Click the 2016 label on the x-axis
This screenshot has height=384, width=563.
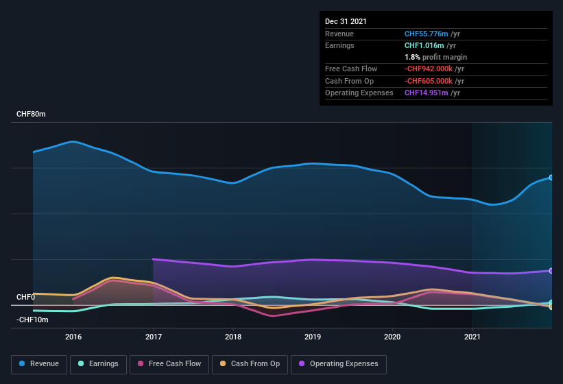point(73,337)
